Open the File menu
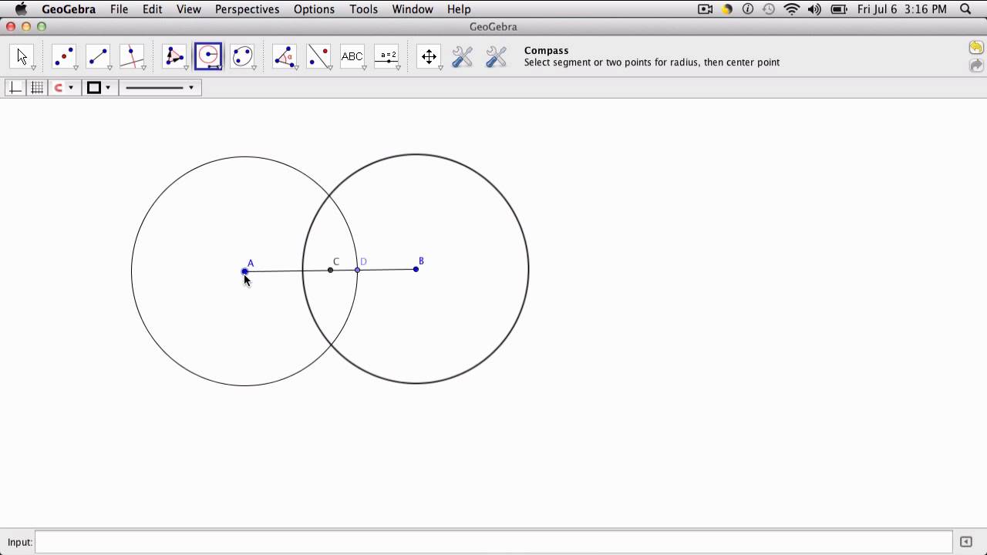 [x=119, y=9]
